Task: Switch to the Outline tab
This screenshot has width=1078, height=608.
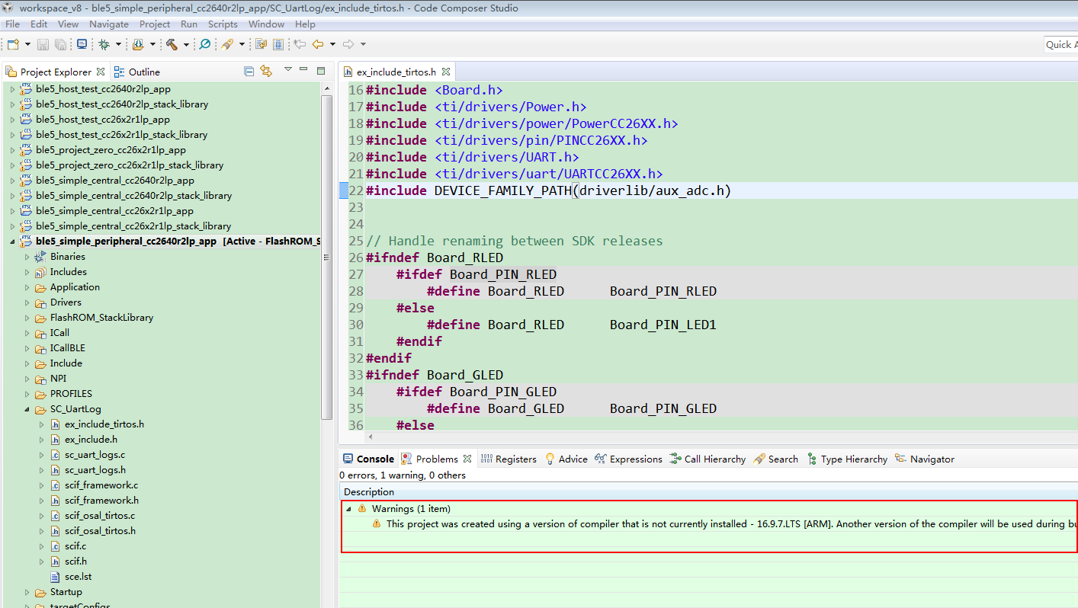Action: [137, 72]
